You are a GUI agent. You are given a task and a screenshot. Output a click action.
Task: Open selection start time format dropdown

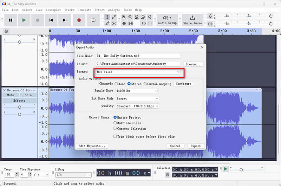pyautogui.click(x=216, y=169)
